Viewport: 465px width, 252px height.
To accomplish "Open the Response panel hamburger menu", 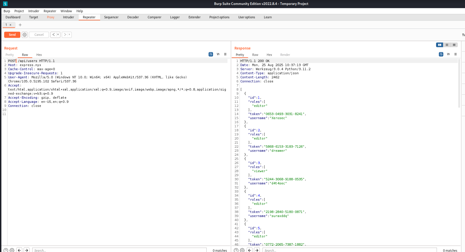I will click(x=456, y=54).
